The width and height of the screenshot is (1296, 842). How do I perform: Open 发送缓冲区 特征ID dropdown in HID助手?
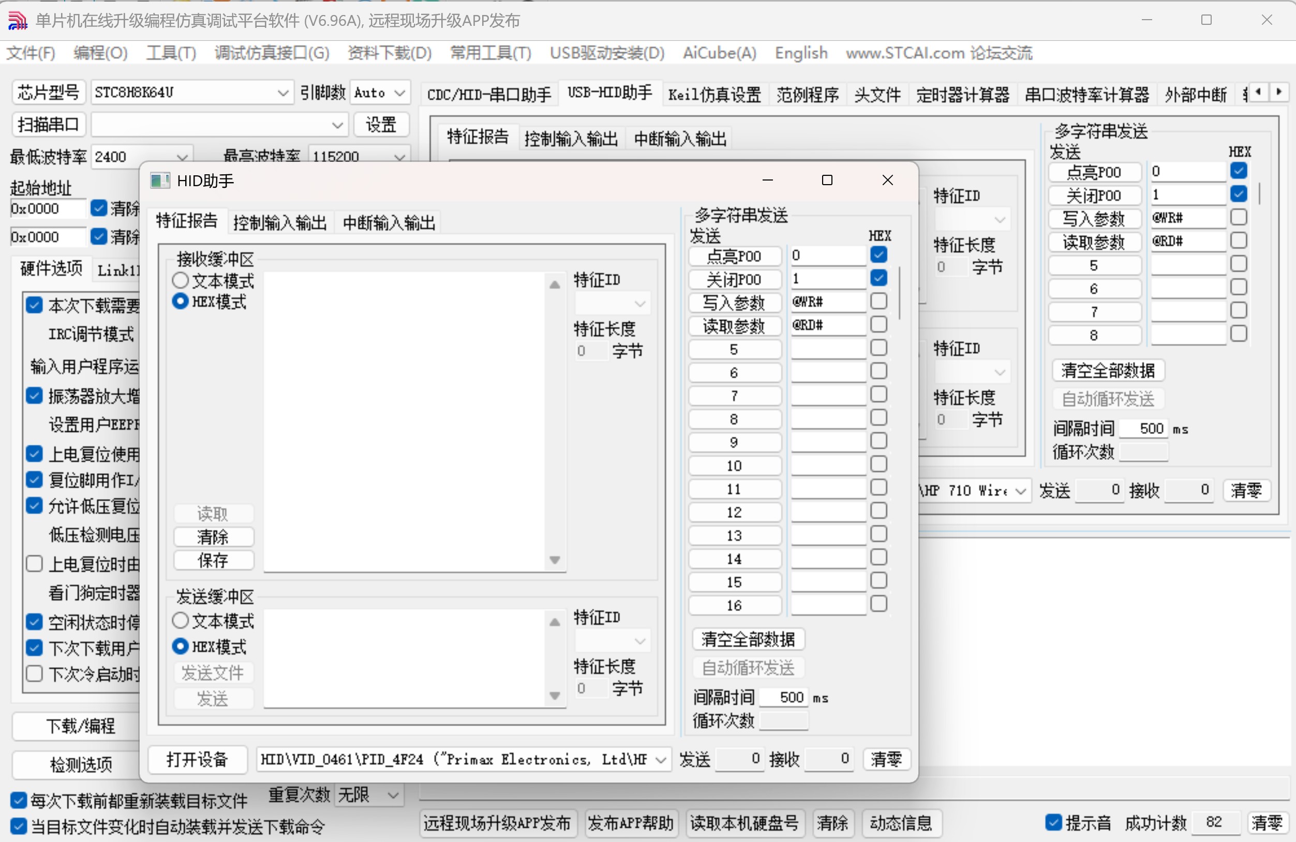613,641
